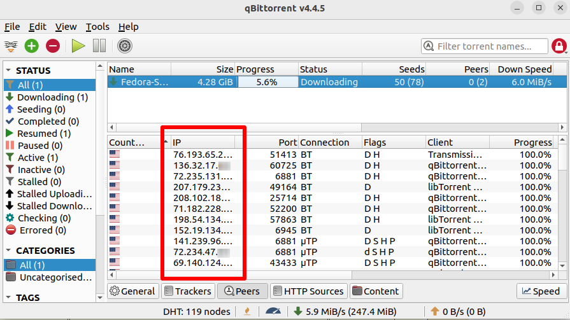Open the View menu

(66, 27)
